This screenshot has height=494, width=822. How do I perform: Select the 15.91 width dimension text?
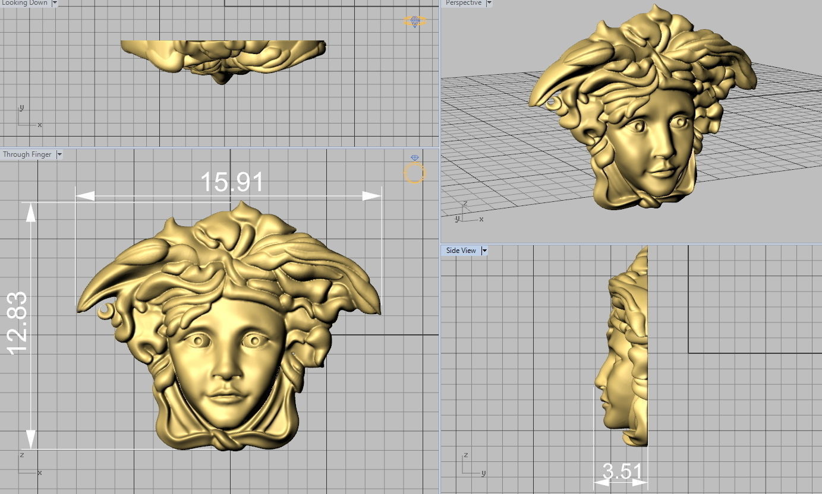coord(232,182)
